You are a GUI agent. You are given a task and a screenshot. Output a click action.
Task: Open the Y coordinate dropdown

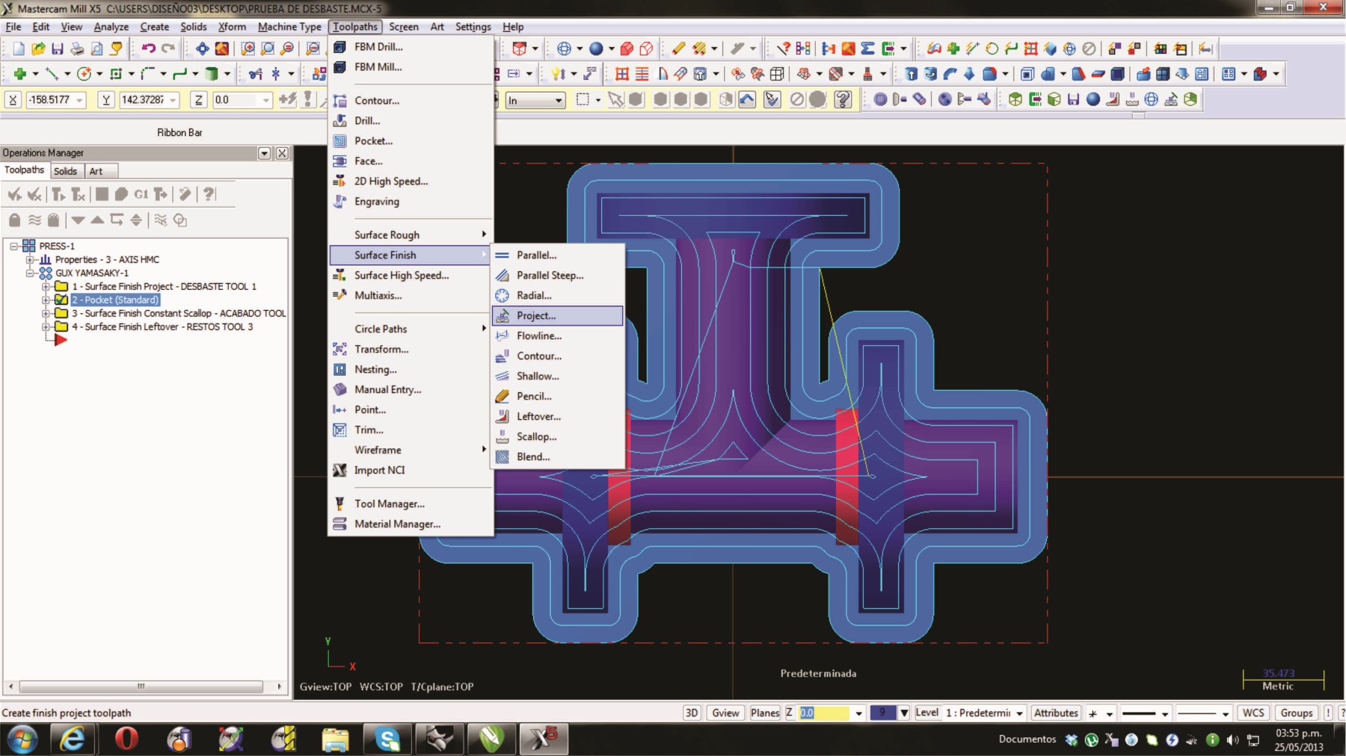pos(173,99)
